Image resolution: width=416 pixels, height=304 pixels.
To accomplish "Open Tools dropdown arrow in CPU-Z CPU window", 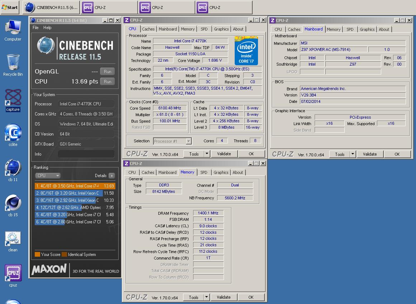I will (207, 154).
